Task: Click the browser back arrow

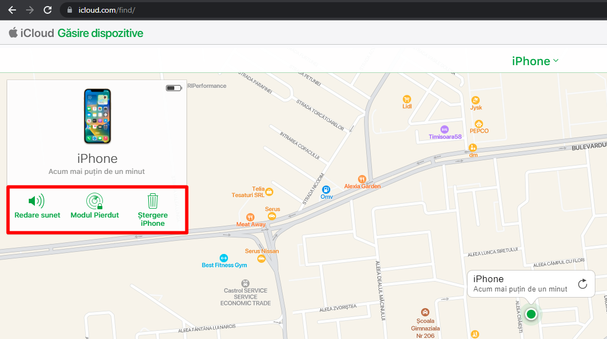Action: pyautogui.click(x=12, y=9)
